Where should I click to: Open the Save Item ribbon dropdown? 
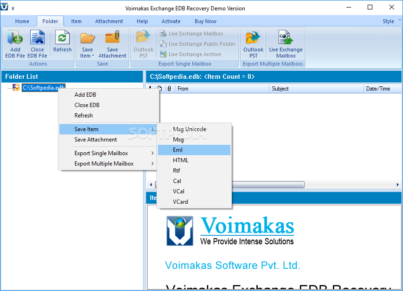(x=87, y=44)
